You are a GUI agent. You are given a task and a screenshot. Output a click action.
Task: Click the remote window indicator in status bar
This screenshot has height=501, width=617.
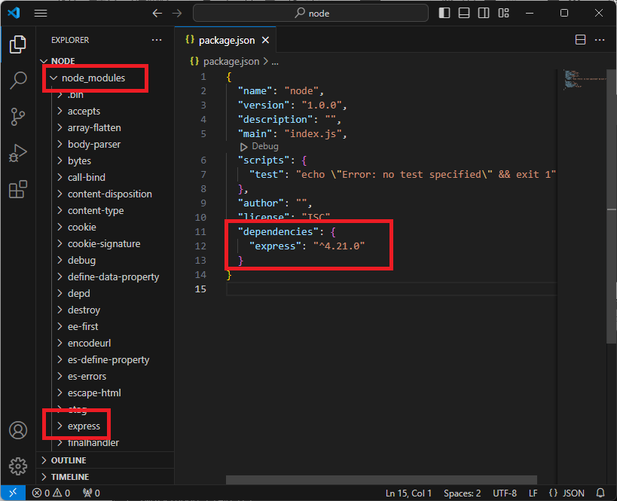[13, 493]
